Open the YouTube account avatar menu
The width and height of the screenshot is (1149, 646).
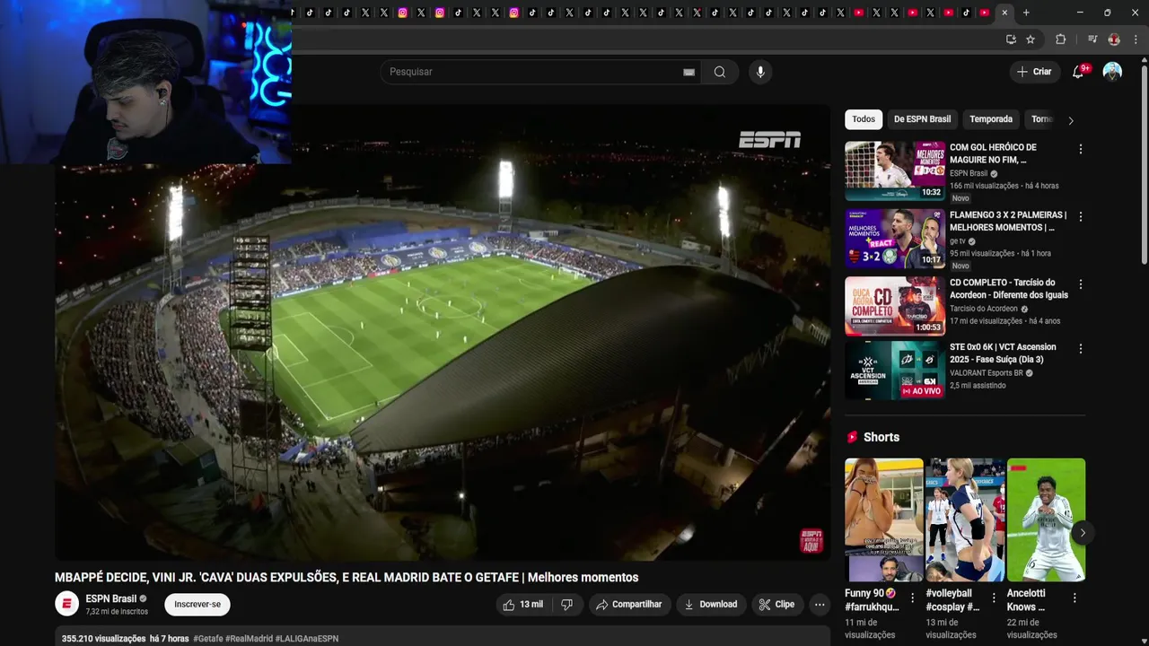(1112, 72)
